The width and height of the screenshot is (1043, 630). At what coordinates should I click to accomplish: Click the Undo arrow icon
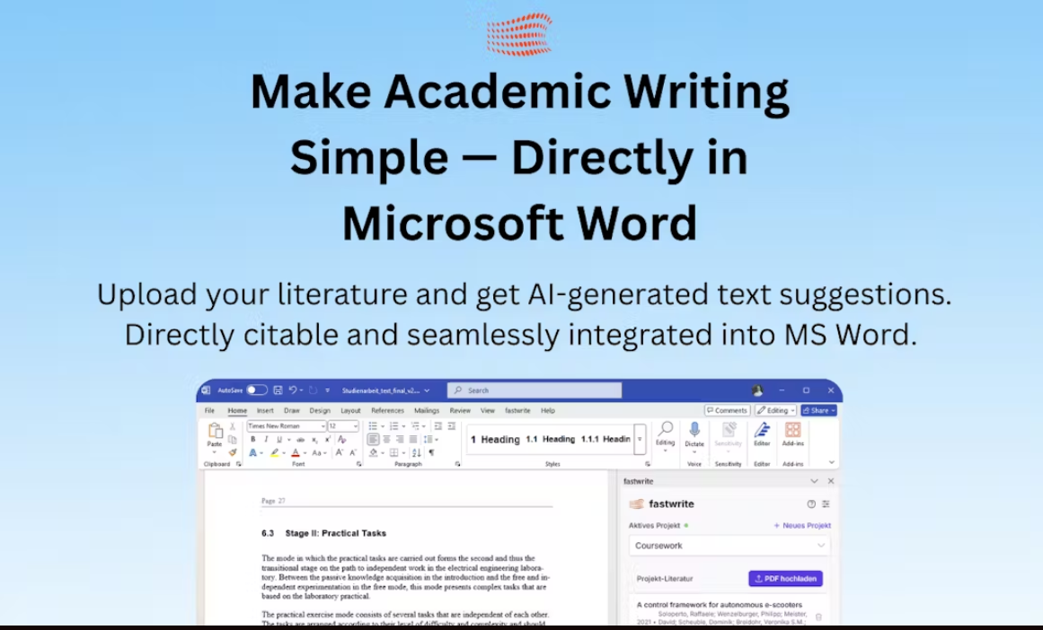point(293,390)
